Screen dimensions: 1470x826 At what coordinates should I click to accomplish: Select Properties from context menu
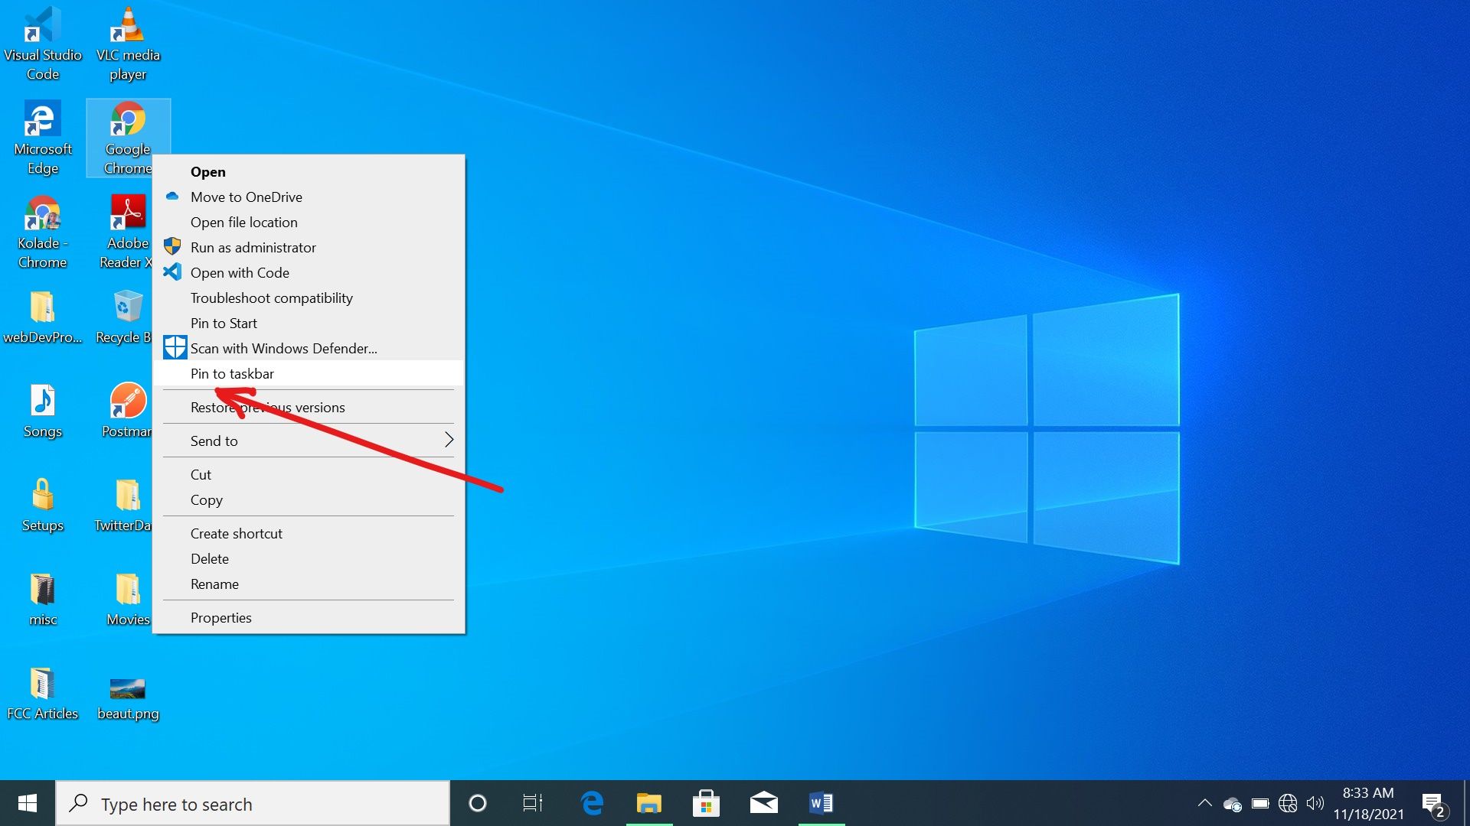(x=221, y=616)
